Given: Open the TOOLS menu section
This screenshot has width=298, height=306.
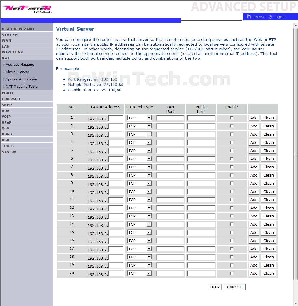Looking at the screenshot, I should coord(8,146).
